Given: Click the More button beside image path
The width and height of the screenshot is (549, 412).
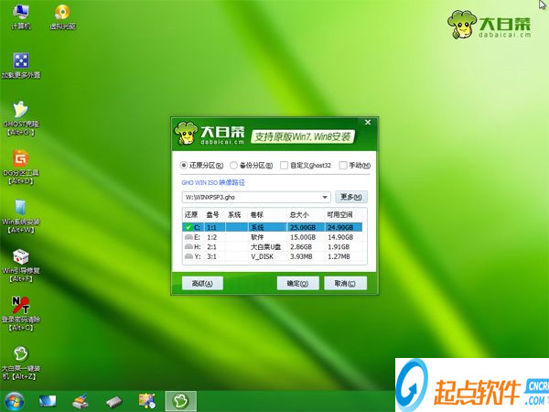Looking at the screenshot, I should click(351, 197).
